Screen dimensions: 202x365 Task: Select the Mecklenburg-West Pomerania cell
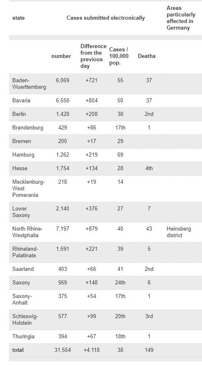[28, 189]
